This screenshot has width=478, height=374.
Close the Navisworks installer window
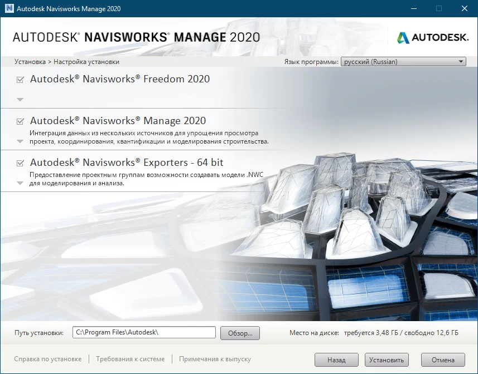[464, 8]
